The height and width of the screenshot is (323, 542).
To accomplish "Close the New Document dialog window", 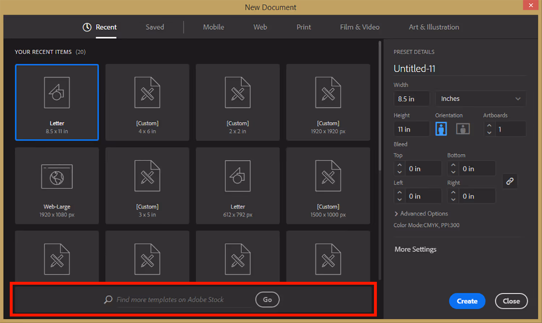I will coord(531,5).
